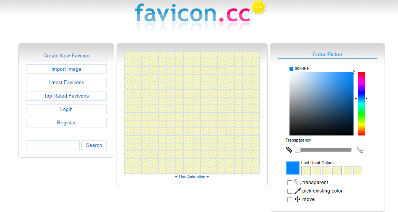Click the saturation brightness gradient square

(321, 104)
